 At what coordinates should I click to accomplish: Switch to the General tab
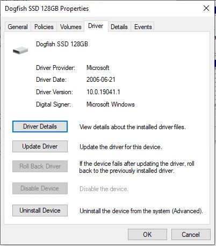pos(18,27)
